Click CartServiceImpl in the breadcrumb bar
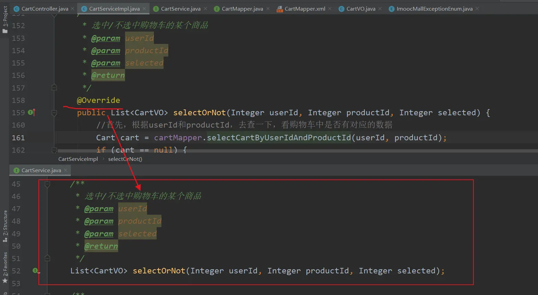The image size is (538, 295). pyautogui.click(x=78, y=159)
